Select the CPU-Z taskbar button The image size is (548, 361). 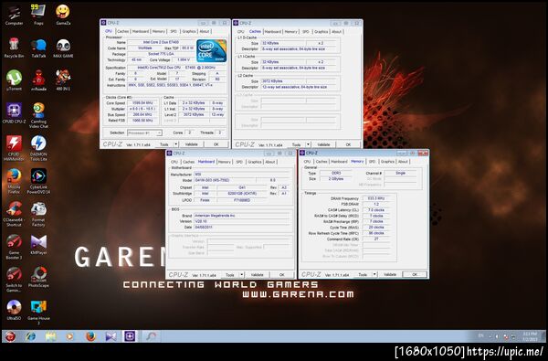(x=130, y=336)
